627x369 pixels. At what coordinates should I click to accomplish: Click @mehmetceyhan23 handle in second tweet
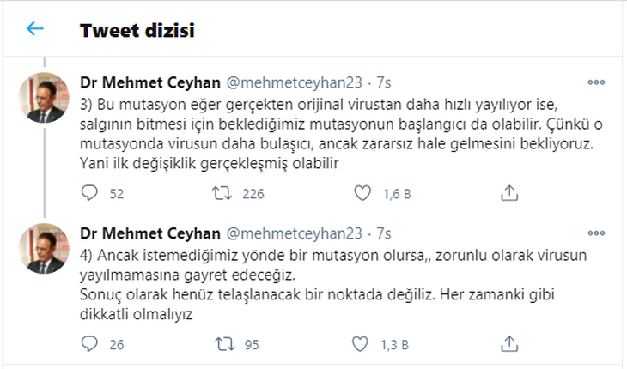(293, 233)
